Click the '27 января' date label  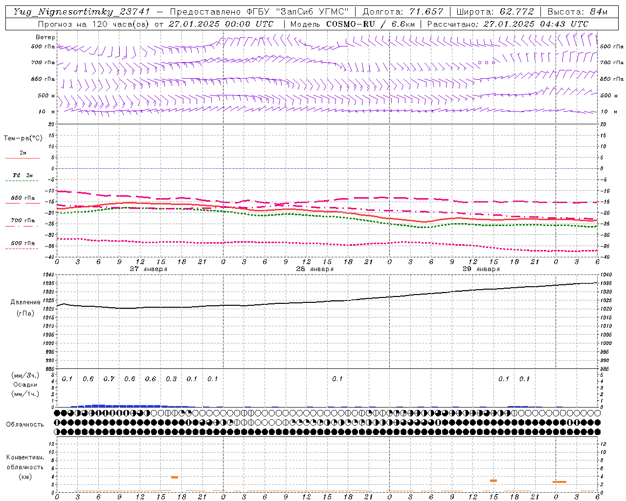149,269
